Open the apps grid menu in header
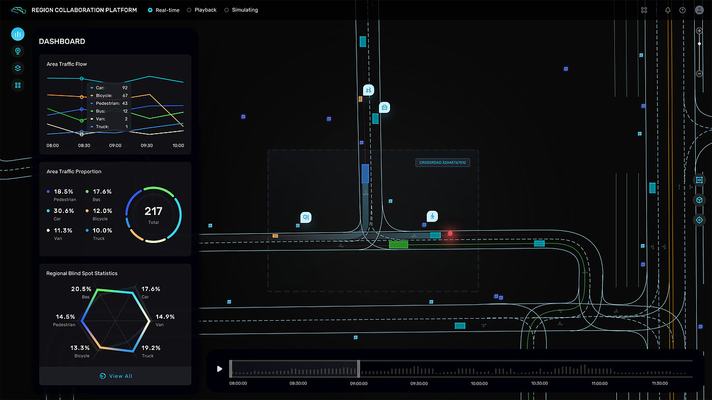Screen dimensions: 712x400 coord(644,10)
